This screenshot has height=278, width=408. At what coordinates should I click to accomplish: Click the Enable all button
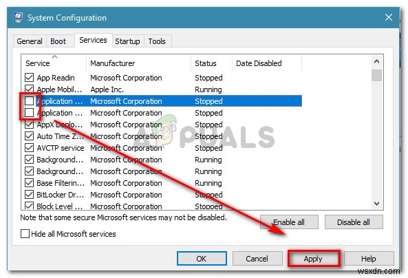(x=289, y=222)
